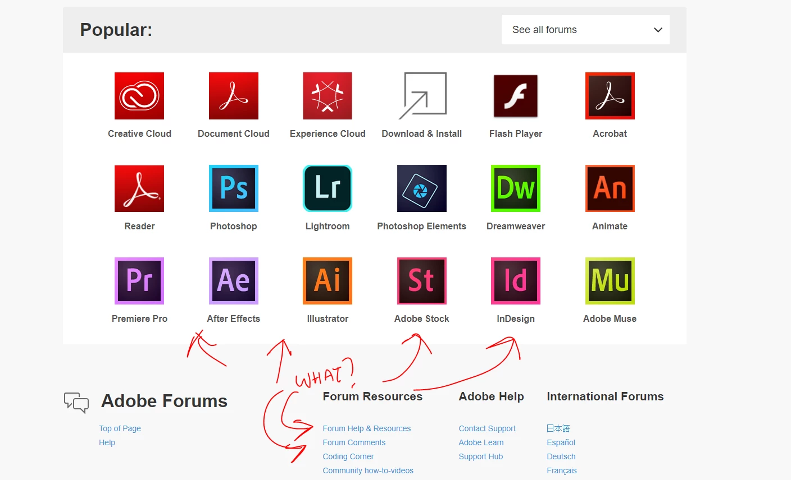791x480 pixels.
Task: Visit the Support Hub link
Action: coord(481,456)
